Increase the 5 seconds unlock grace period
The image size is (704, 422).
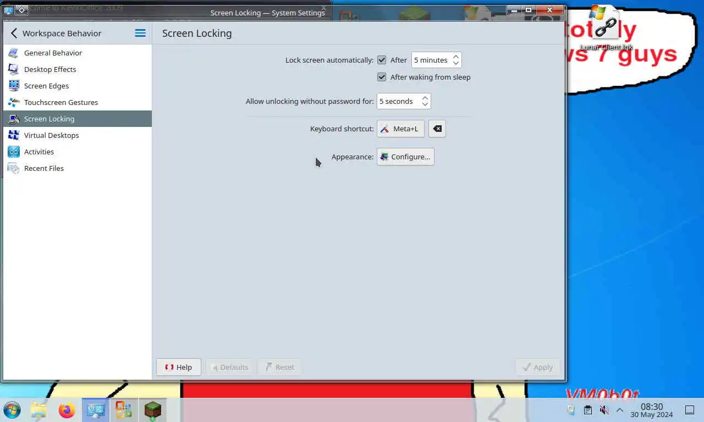click(425, 98)
